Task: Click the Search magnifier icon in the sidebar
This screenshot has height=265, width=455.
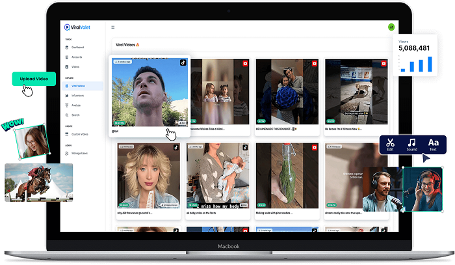Action: [67, 115]
